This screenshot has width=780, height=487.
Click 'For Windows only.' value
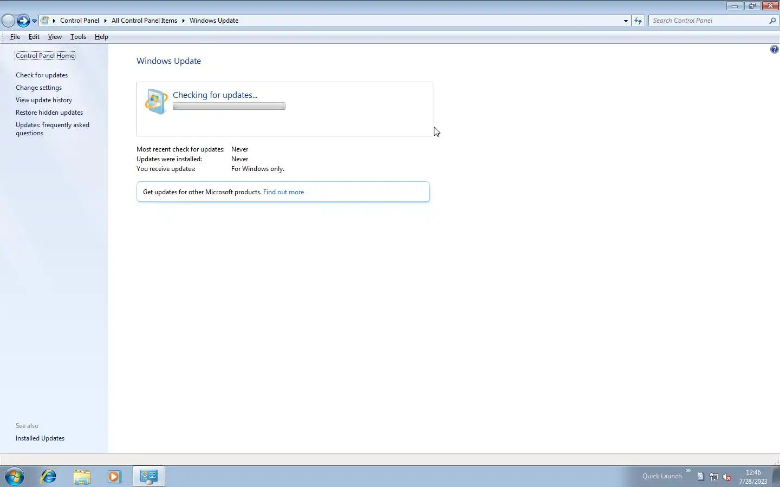click(258, 169)
